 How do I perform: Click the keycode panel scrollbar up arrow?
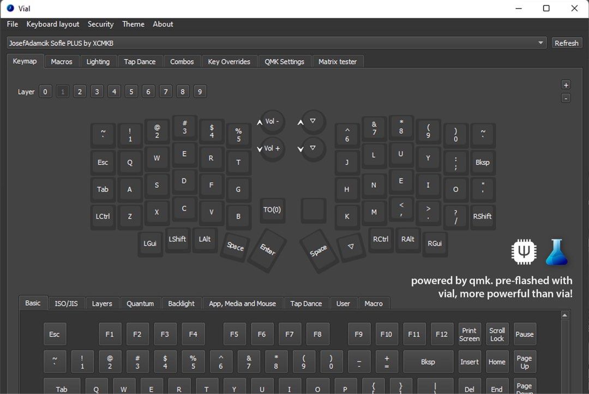(x=566, y=315)
